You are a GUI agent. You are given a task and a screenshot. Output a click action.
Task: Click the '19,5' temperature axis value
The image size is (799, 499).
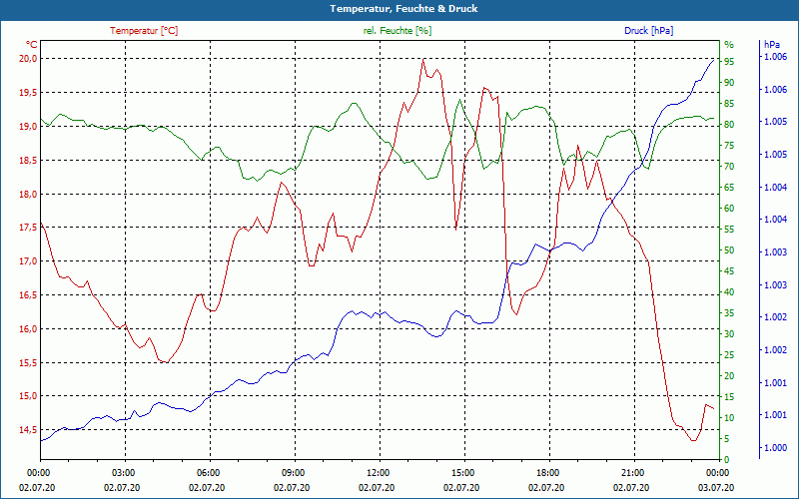coord(29,93)
